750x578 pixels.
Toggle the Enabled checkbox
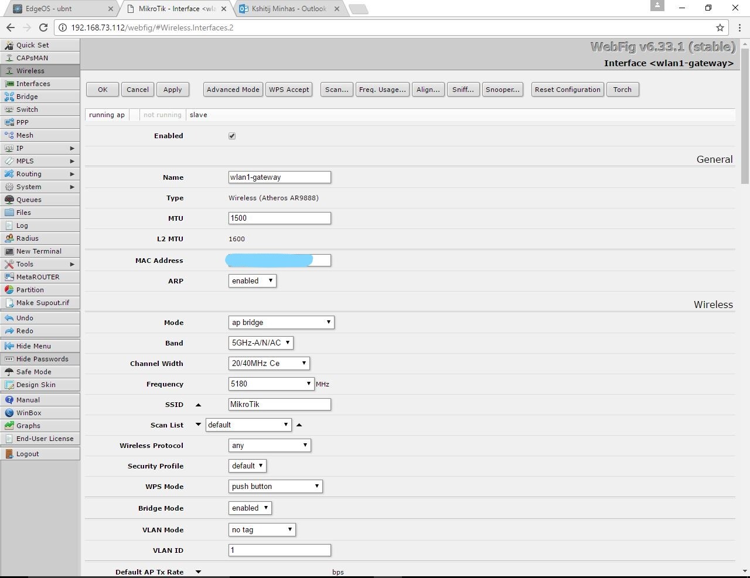click(232, 136)
